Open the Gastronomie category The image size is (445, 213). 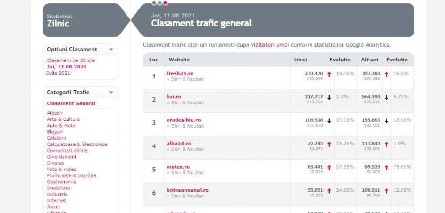click(x=62, y=182)
